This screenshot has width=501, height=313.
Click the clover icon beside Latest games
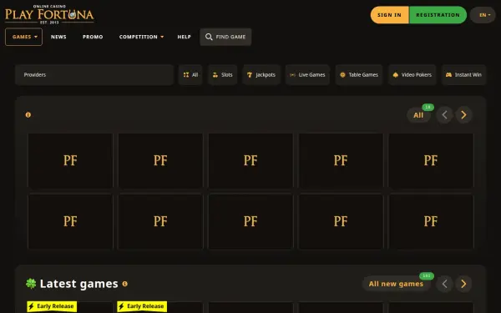pyautogui.click(x=31, y=283)
